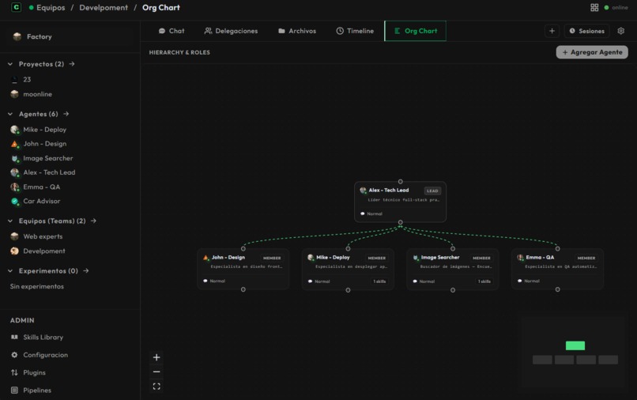637x400 pixels.
Task: Open the Archivos tab
Action: pos(297,31)
